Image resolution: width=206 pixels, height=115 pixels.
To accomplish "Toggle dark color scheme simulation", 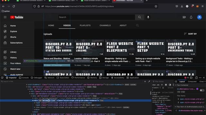I will [x=170, y=85].
